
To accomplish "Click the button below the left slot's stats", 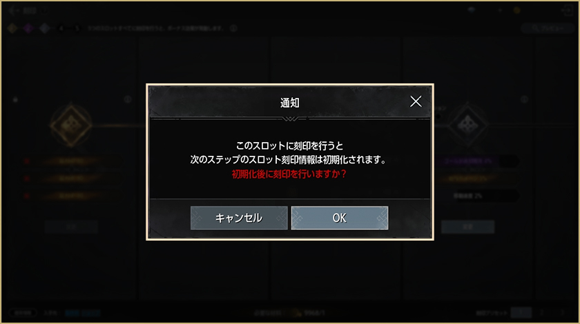I will [71, 227].
